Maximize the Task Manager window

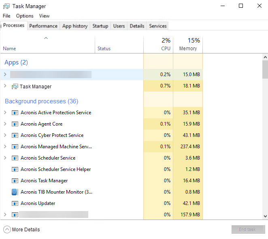(x=241, y=6)
